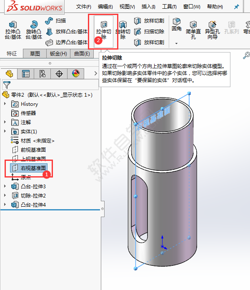This screenshot has height=290, width=250.
Task: Pin the menu bar with pushpin
Action: point(237,7)
